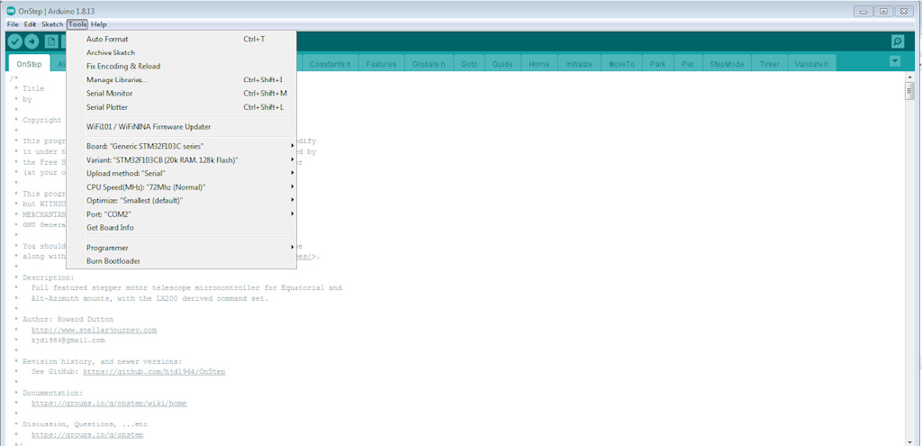This screenshot has width=922, height=446.
Task: Switch to the Initialize tab
Action: pyautogui.click(x=579, y=64)
